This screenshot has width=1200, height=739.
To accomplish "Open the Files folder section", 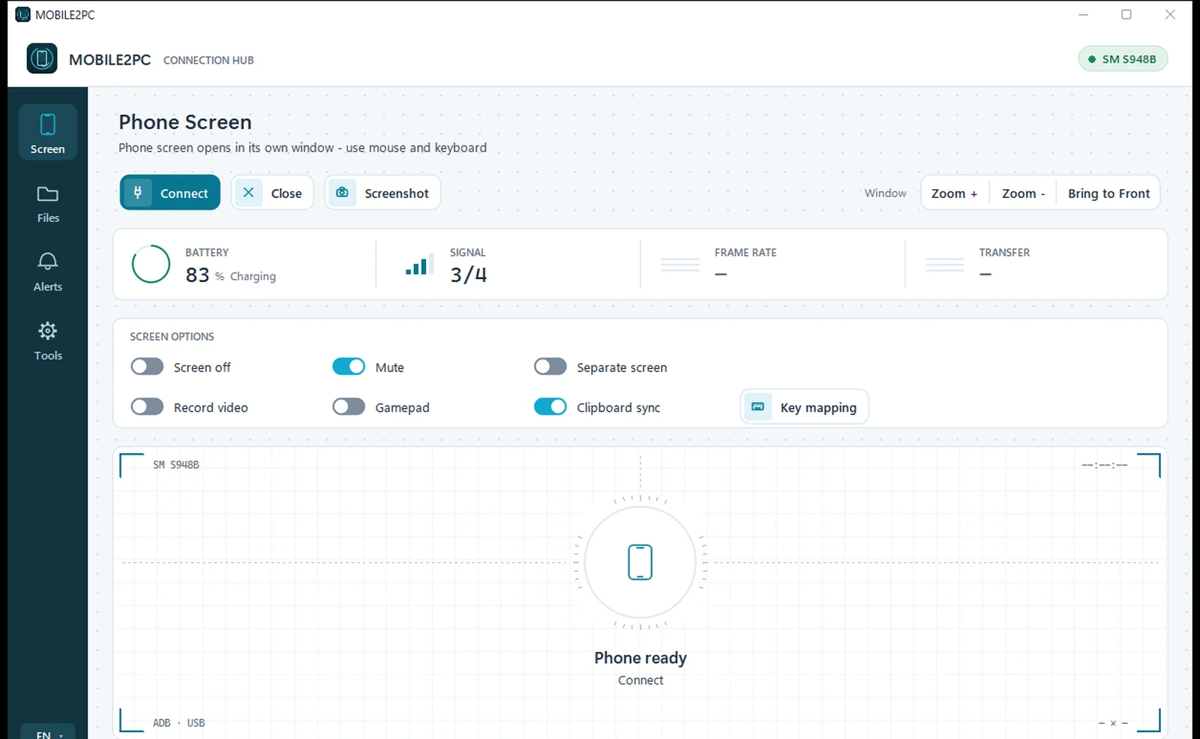I will tap(47, 204).
